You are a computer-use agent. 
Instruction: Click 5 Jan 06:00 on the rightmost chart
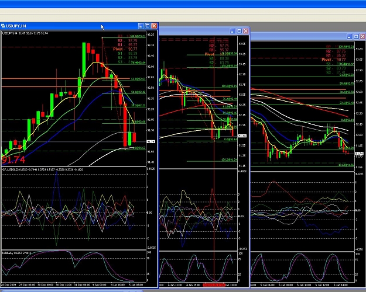(268, 285)
